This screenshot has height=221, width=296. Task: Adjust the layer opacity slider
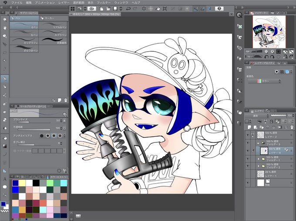click(x=279, y=115)
